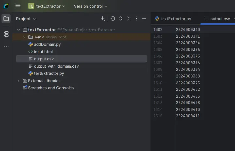The height and width of the screenshot is (151, 235).
Task: Open More tool windows ellipsis
Action: coord(6,46)
